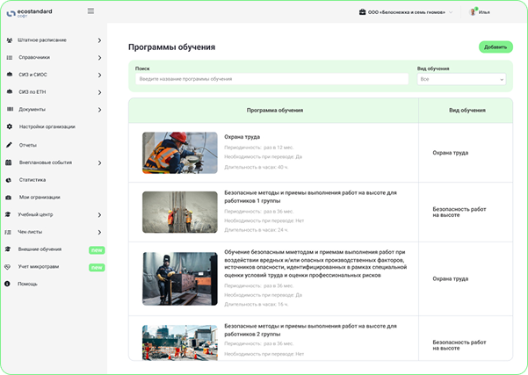This screenshot has height=375, width=528.
Task: Click the Охрана труда worker thumbnail
Action: point(179,153)
